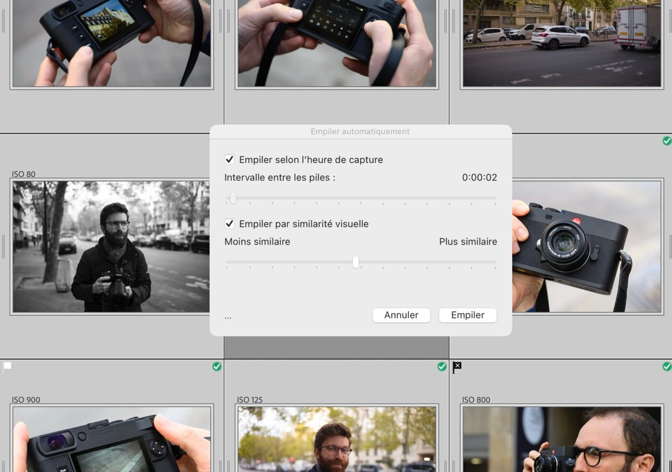Click the stack interval slider handle

(x=233, y=198)
